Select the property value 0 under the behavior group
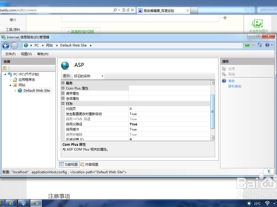 tap(131, 109)
